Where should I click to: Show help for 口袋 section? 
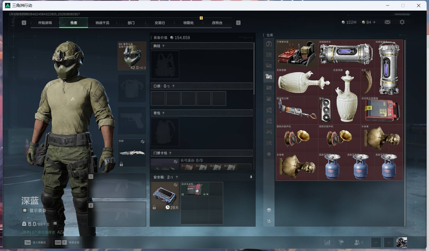point(173,86)
